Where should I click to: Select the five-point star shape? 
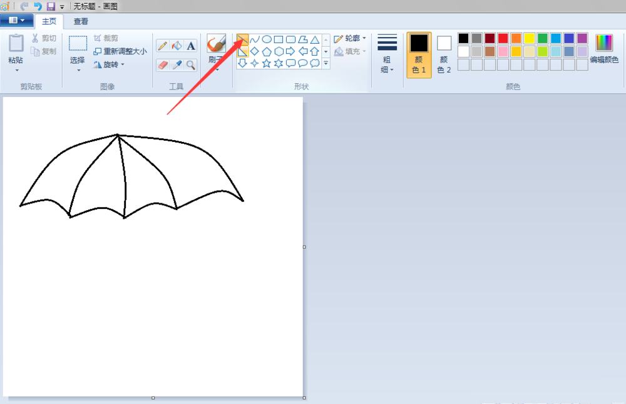click(267, 63)
